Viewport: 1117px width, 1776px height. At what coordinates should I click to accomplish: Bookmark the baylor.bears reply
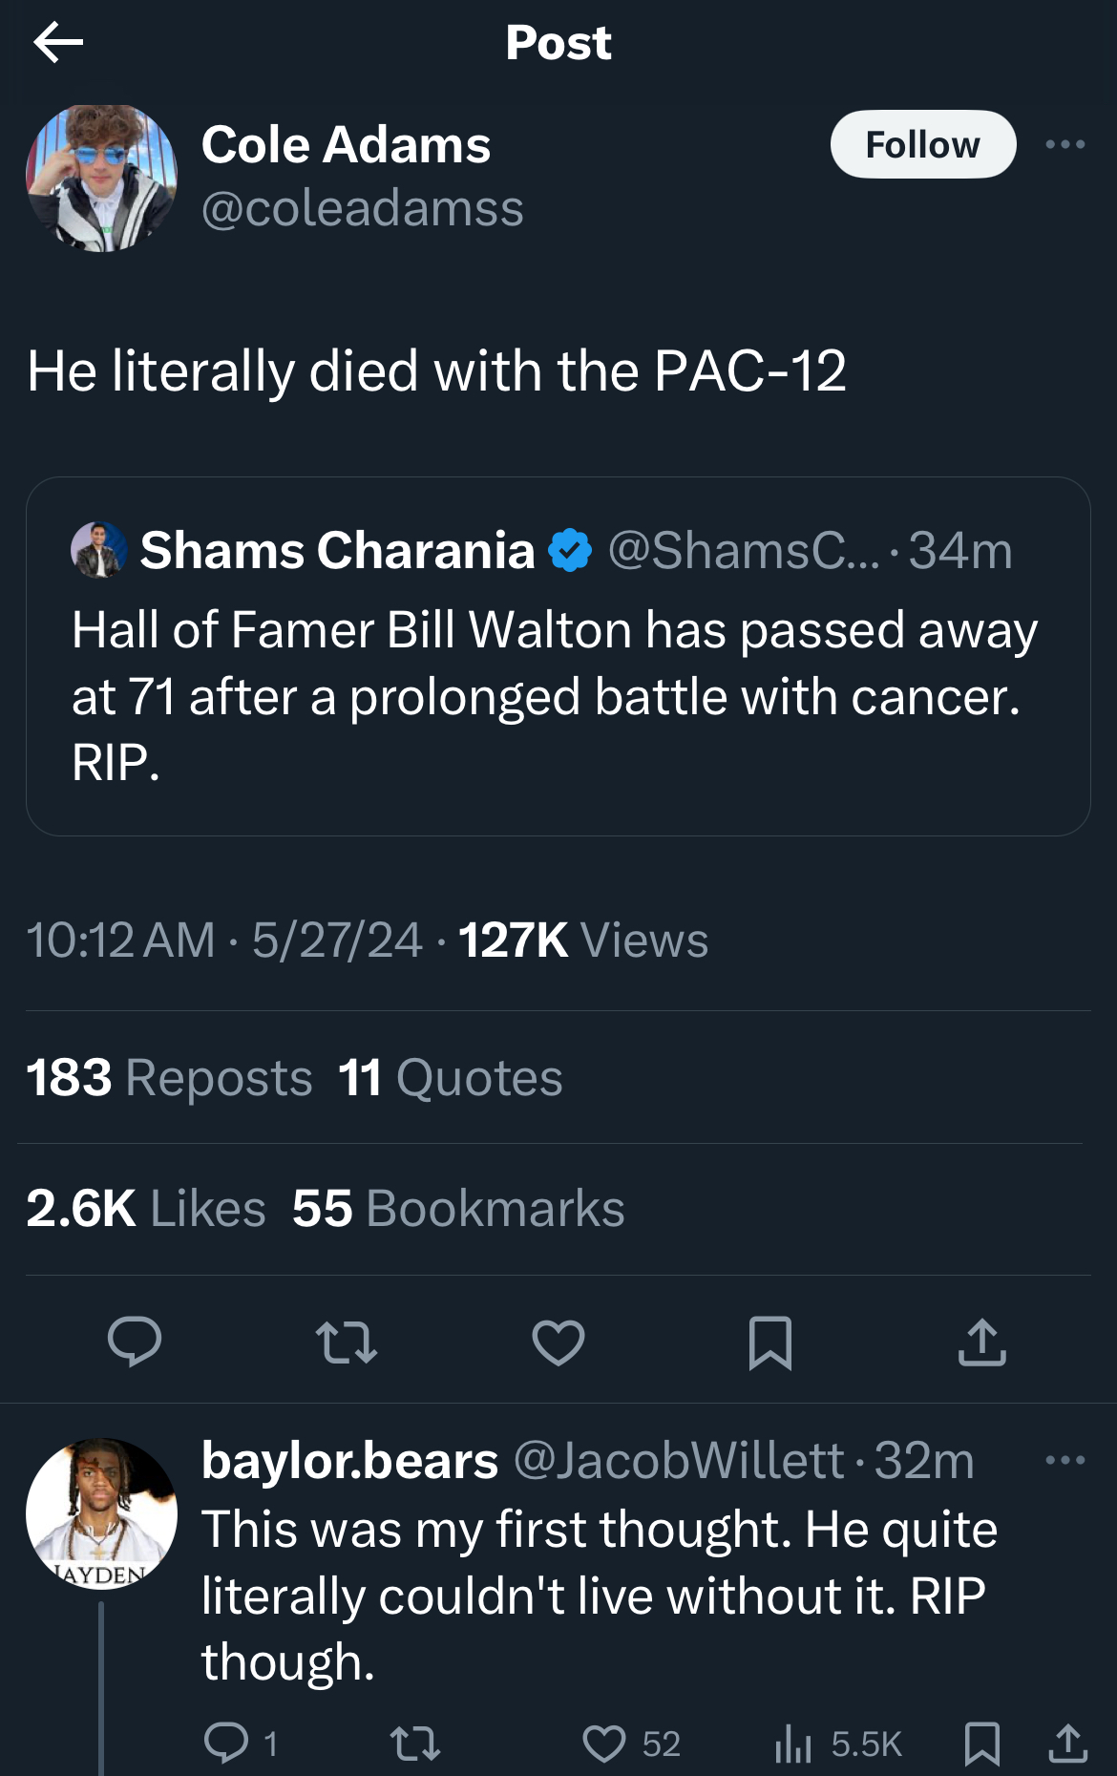(982, 1744)
